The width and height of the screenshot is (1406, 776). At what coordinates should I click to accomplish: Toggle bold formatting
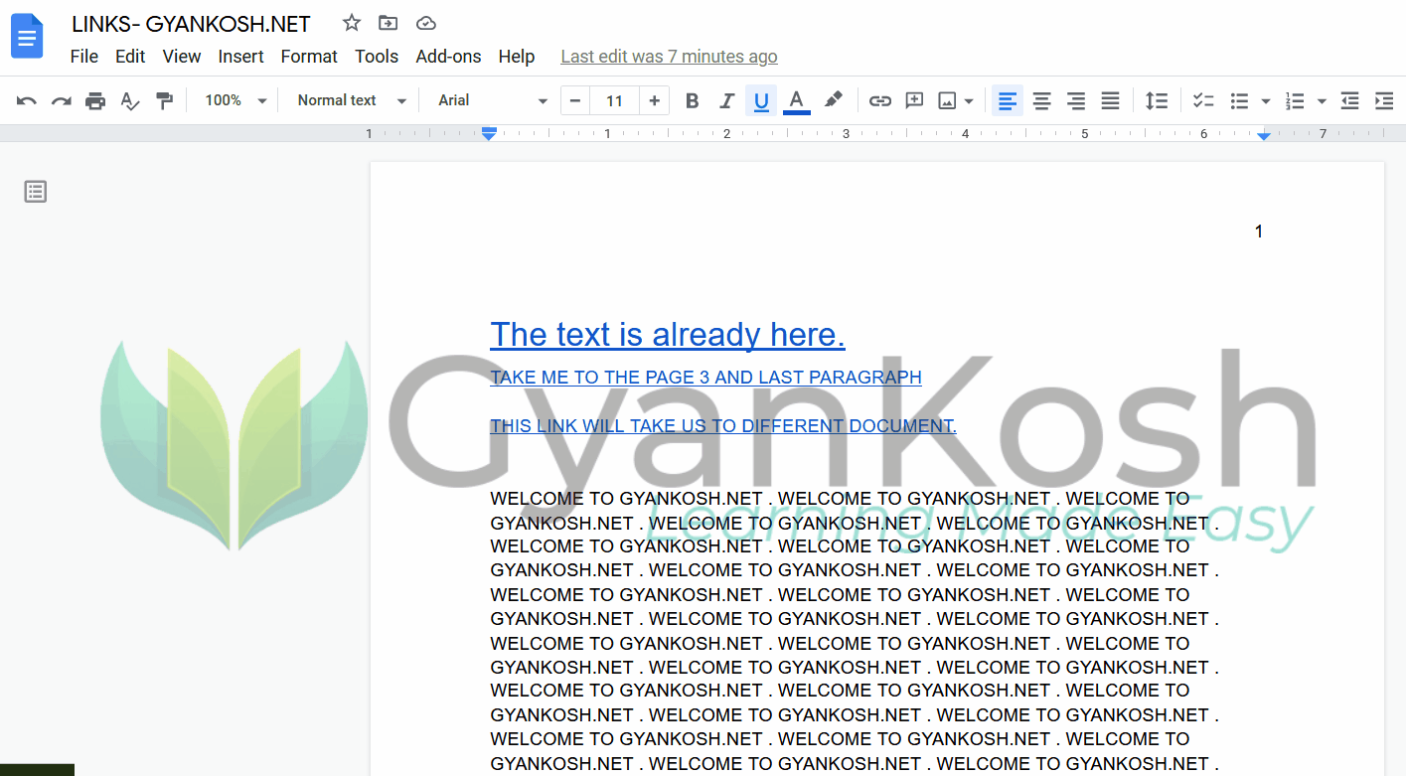coord(692,100)
